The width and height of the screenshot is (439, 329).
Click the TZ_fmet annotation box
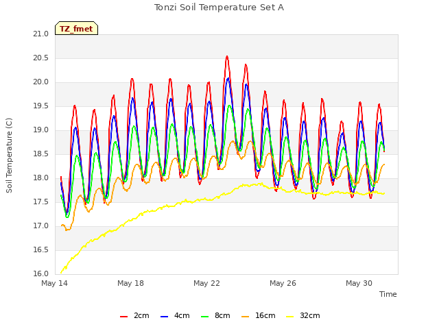(76, 28)
